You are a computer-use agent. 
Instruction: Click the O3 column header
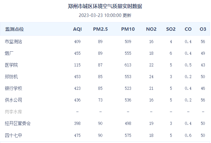[x=203, y=29]
